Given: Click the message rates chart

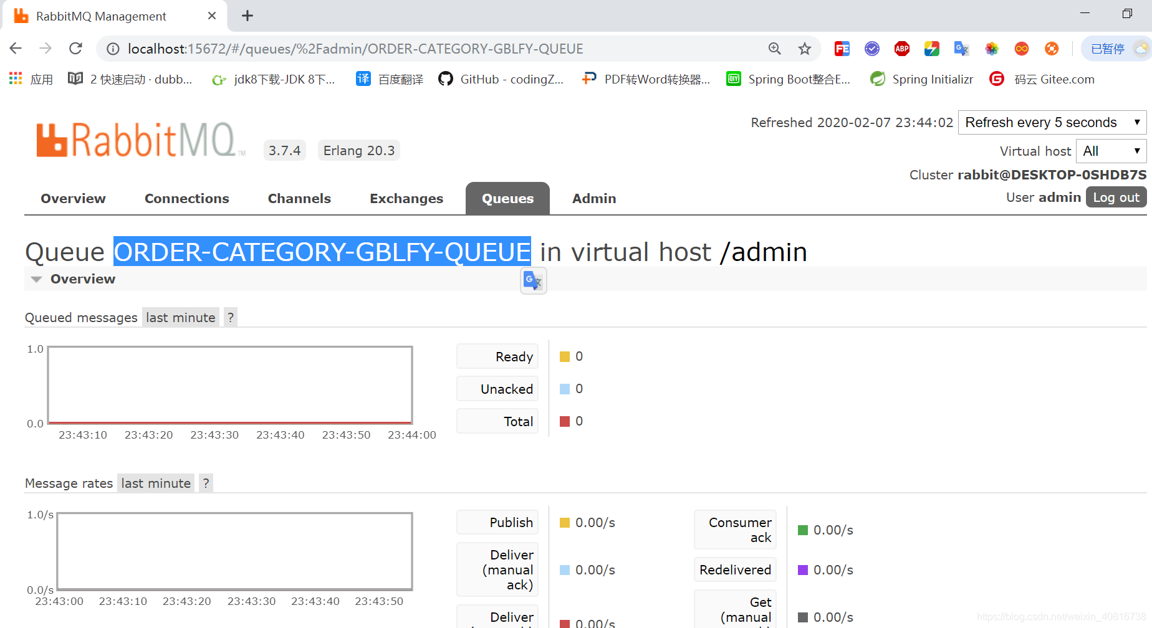Looking at the screenshot, I should point(234,551).
